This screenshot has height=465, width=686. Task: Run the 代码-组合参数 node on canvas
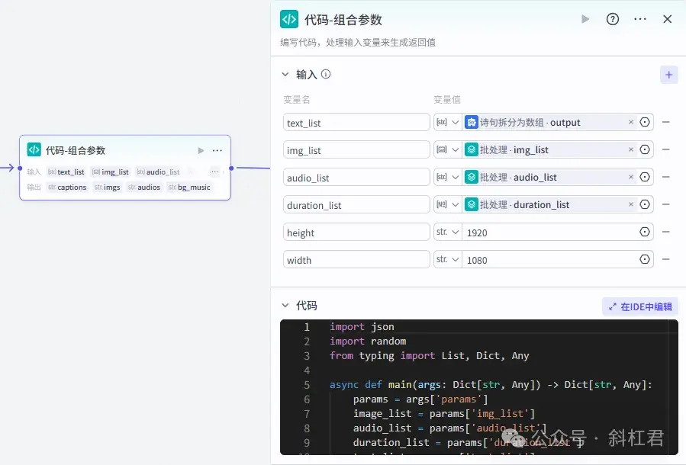pyautogui.click(x=201, y=150)
